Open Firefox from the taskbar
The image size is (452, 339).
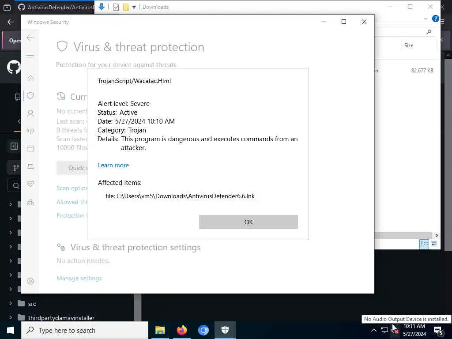[x=181, y=330]
